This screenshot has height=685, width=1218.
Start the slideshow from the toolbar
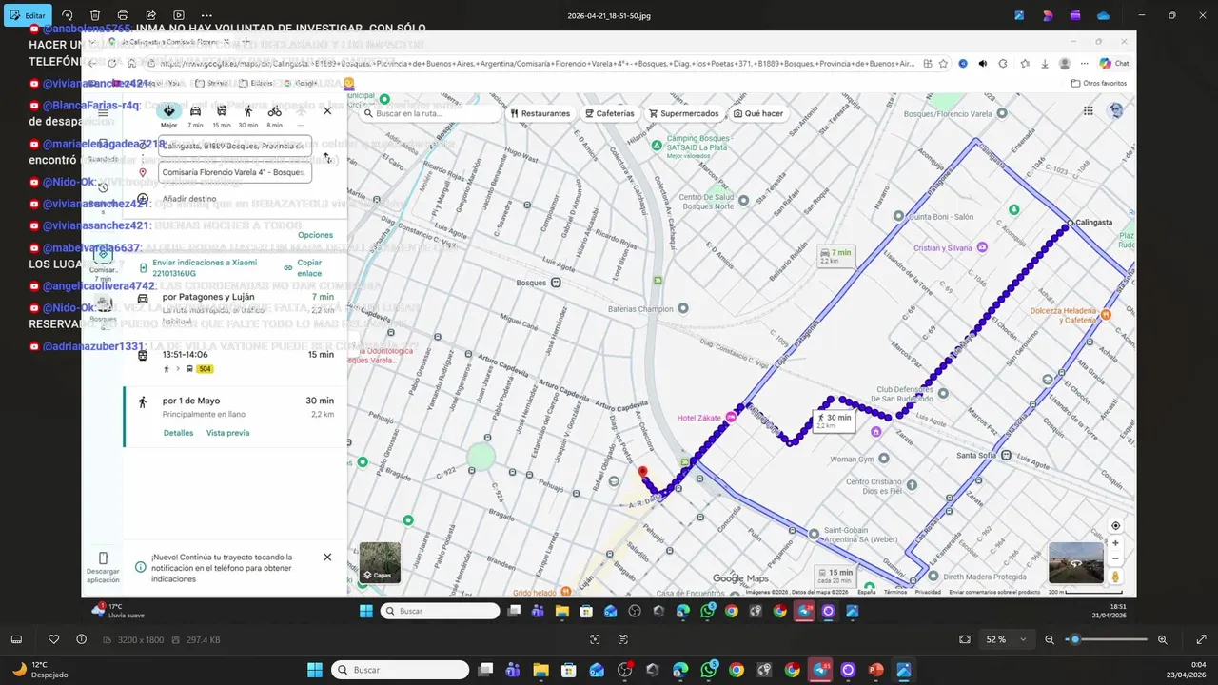(x=179, y=15)
